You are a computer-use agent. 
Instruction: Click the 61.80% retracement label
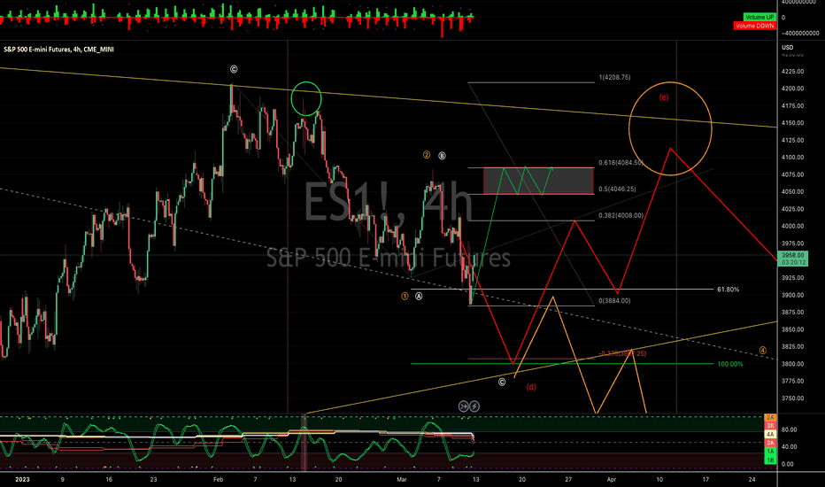pyautogui.click(x=729, y=290)
